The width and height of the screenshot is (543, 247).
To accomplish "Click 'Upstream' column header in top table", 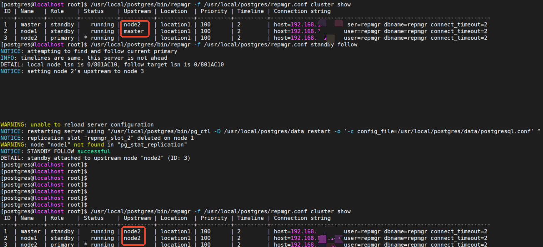I will pyautogui.click(x=137, y=11).
